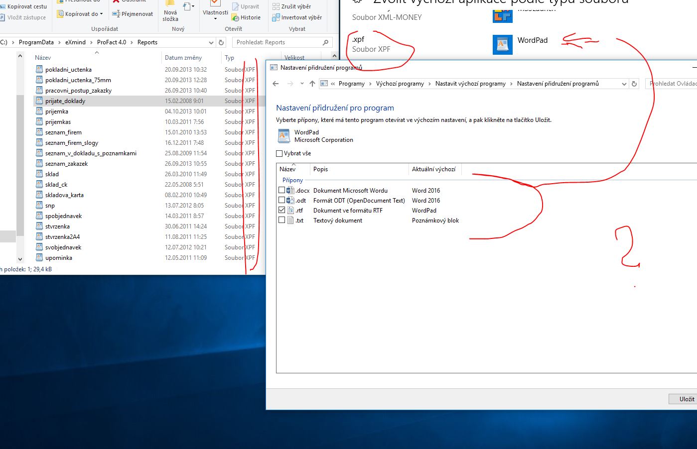Enable the .docx extension checkbox
Image resolution: width=697 pixels, height=449 pixels.
tap(282, 190)
